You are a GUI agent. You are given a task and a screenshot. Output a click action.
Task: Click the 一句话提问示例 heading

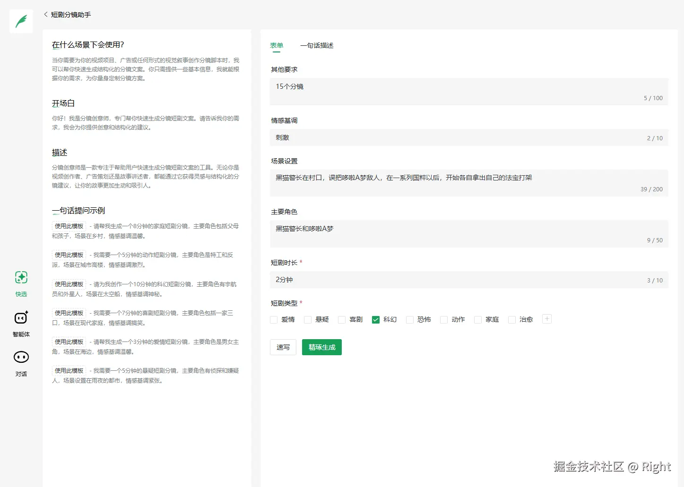[x=78, y=211]
